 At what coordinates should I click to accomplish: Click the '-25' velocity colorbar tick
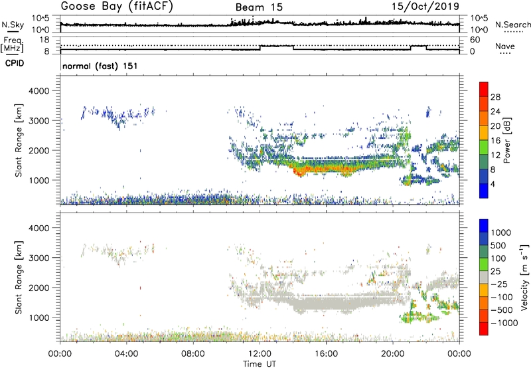click(499, 284)
